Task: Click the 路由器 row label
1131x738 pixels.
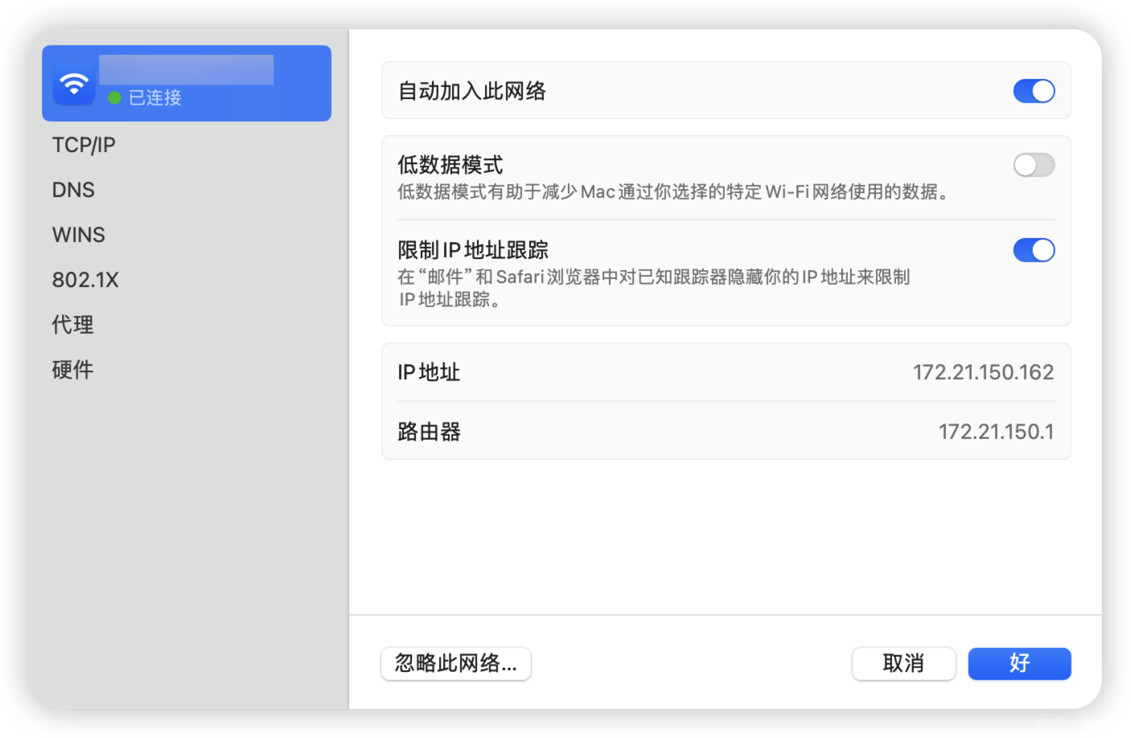Action: point(429,432)
